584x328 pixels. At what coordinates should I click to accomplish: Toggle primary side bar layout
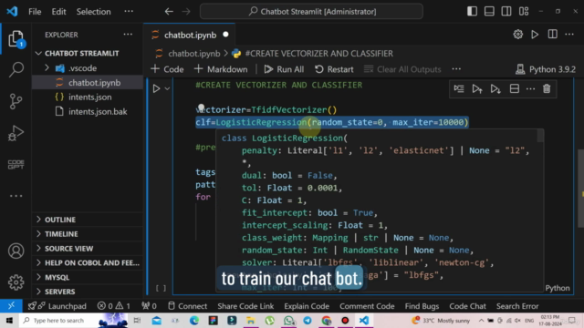click(x=472, y=11)
